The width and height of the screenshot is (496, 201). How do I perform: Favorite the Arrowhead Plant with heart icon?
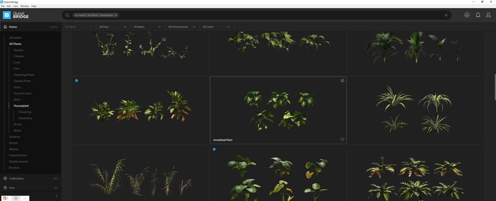point(343,139)
